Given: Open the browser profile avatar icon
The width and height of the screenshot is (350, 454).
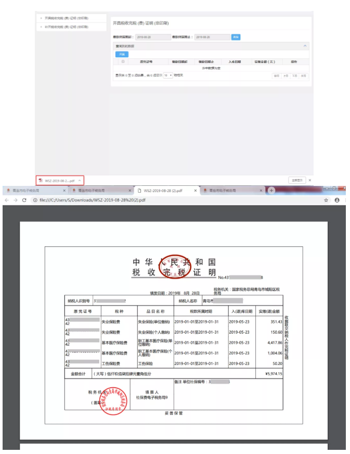Looking at the screenshot, I should (x=337, y=200).
